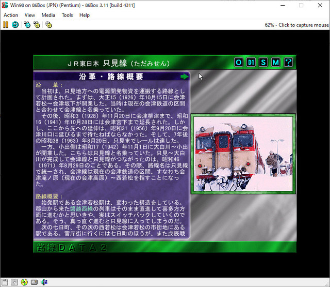Viewport: 330px width, 287px height.
Task: Click the 路線DATA2 footer label
Action: point(71,247)
